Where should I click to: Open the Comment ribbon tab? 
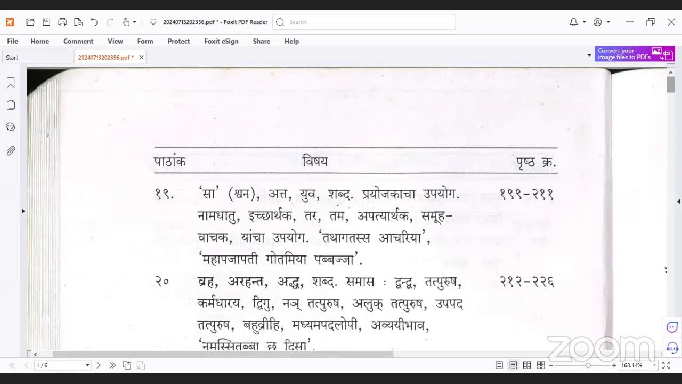pos(78,41)
